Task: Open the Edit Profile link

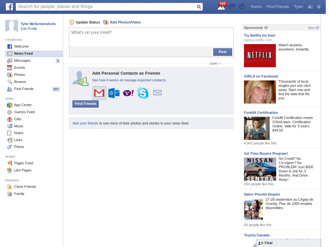Action: (29, 29)
